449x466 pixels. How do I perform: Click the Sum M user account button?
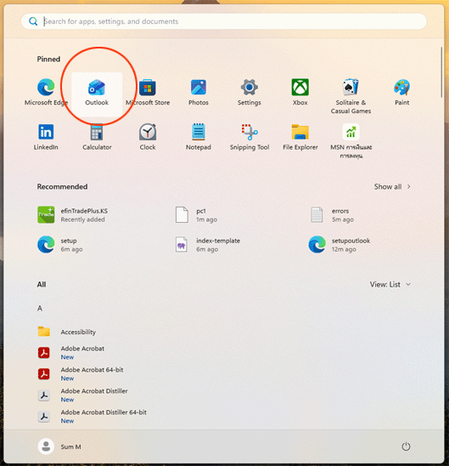pyautogui.click(x=59, y=446)
